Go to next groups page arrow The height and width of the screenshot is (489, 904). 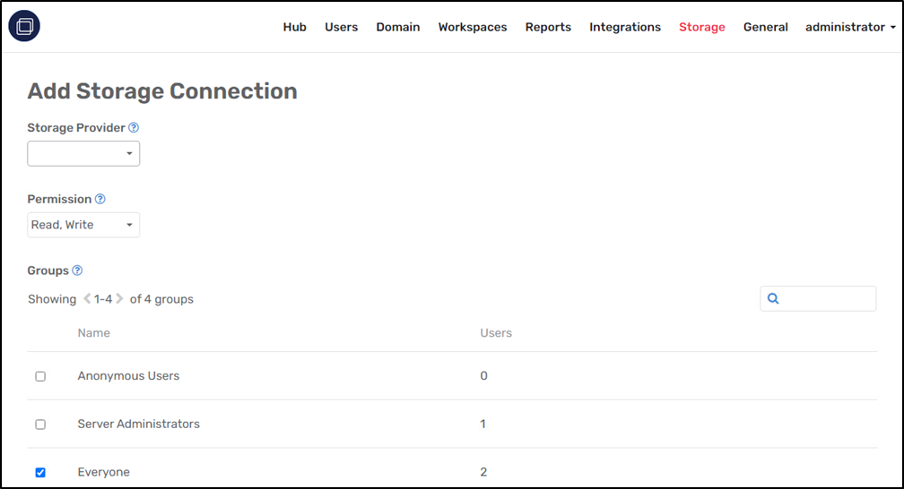click(x=120, y=299)
